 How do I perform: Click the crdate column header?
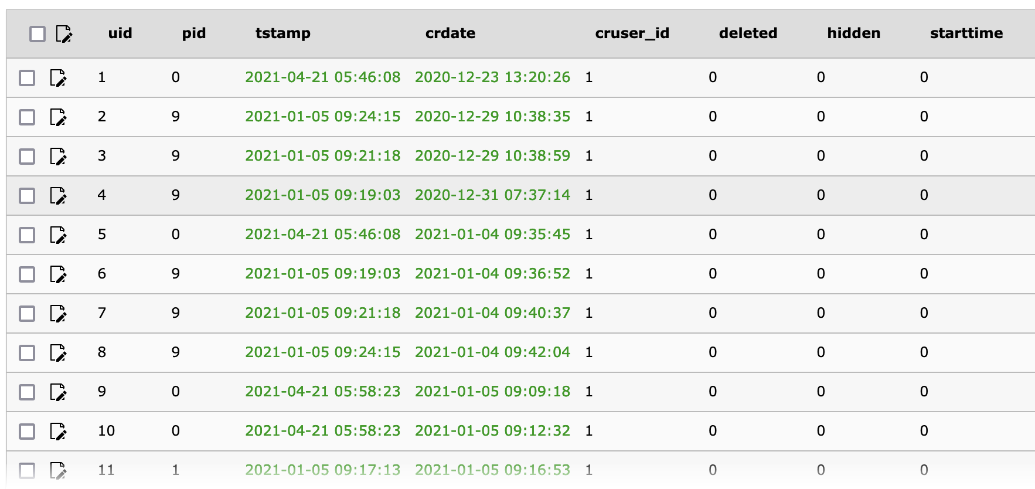pyautogui.click(x=450, y=33)
